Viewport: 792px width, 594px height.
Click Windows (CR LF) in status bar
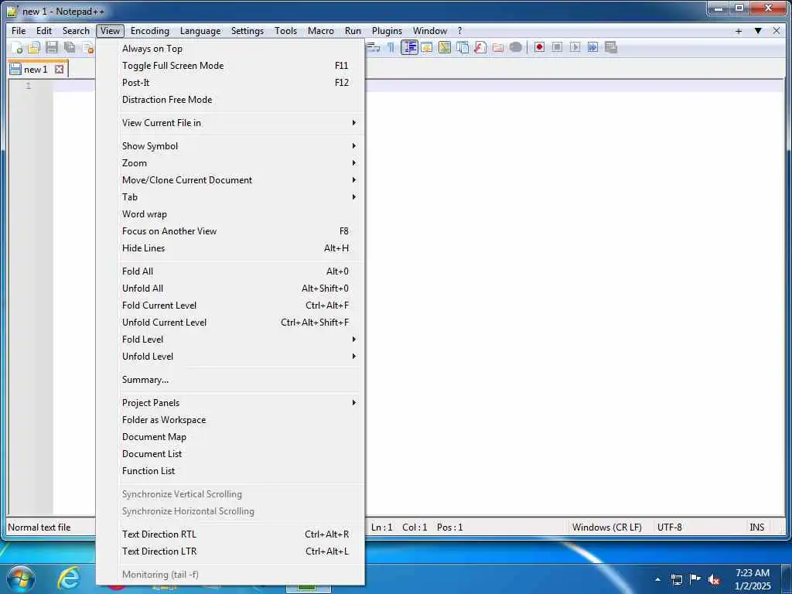tap(606, 527)
